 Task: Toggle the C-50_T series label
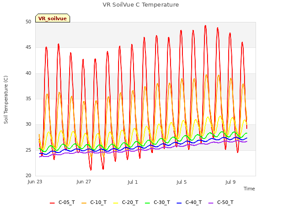(225, 202)
